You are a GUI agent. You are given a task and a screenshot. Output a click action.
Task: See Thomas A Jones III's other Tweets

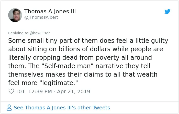[x=62, y=108]
